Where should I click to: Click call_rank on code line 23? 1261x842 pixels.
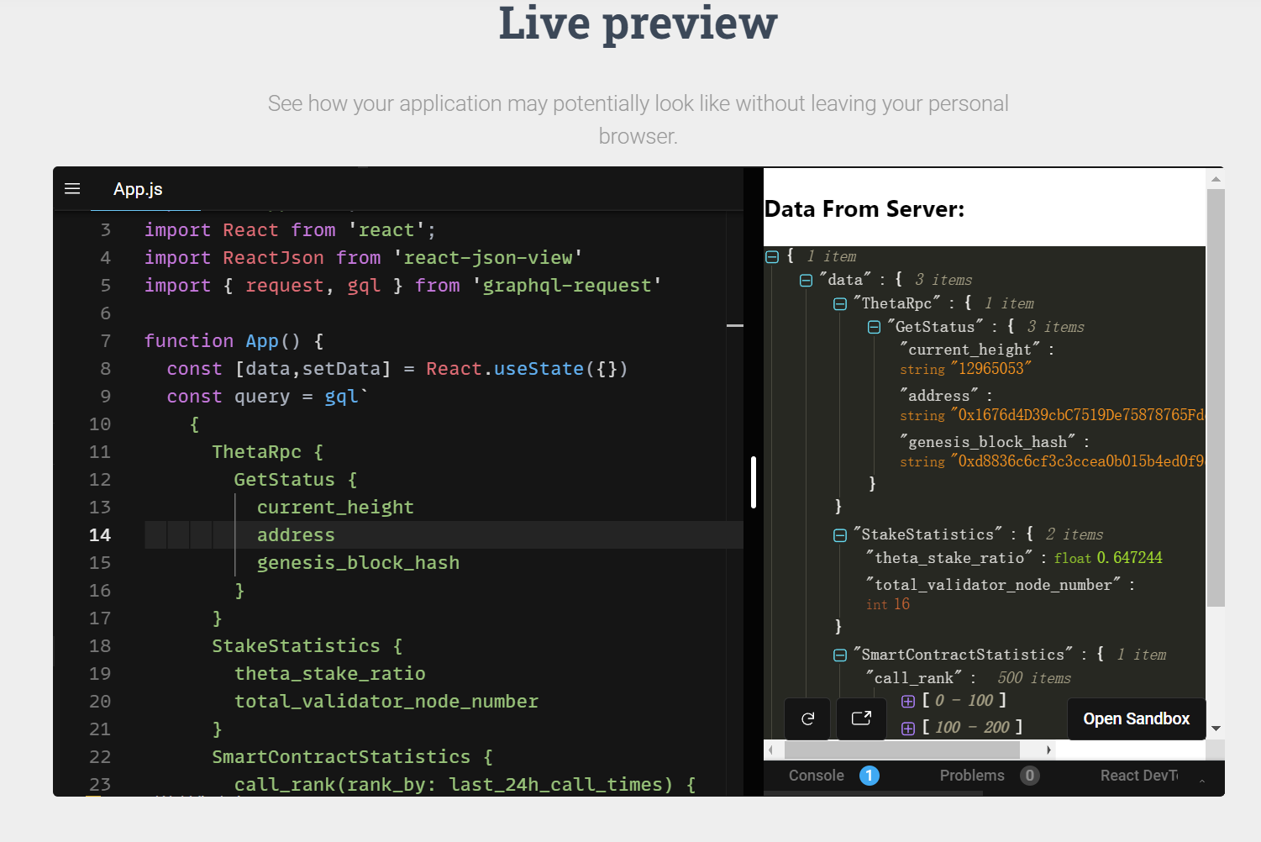click(285, 785)
